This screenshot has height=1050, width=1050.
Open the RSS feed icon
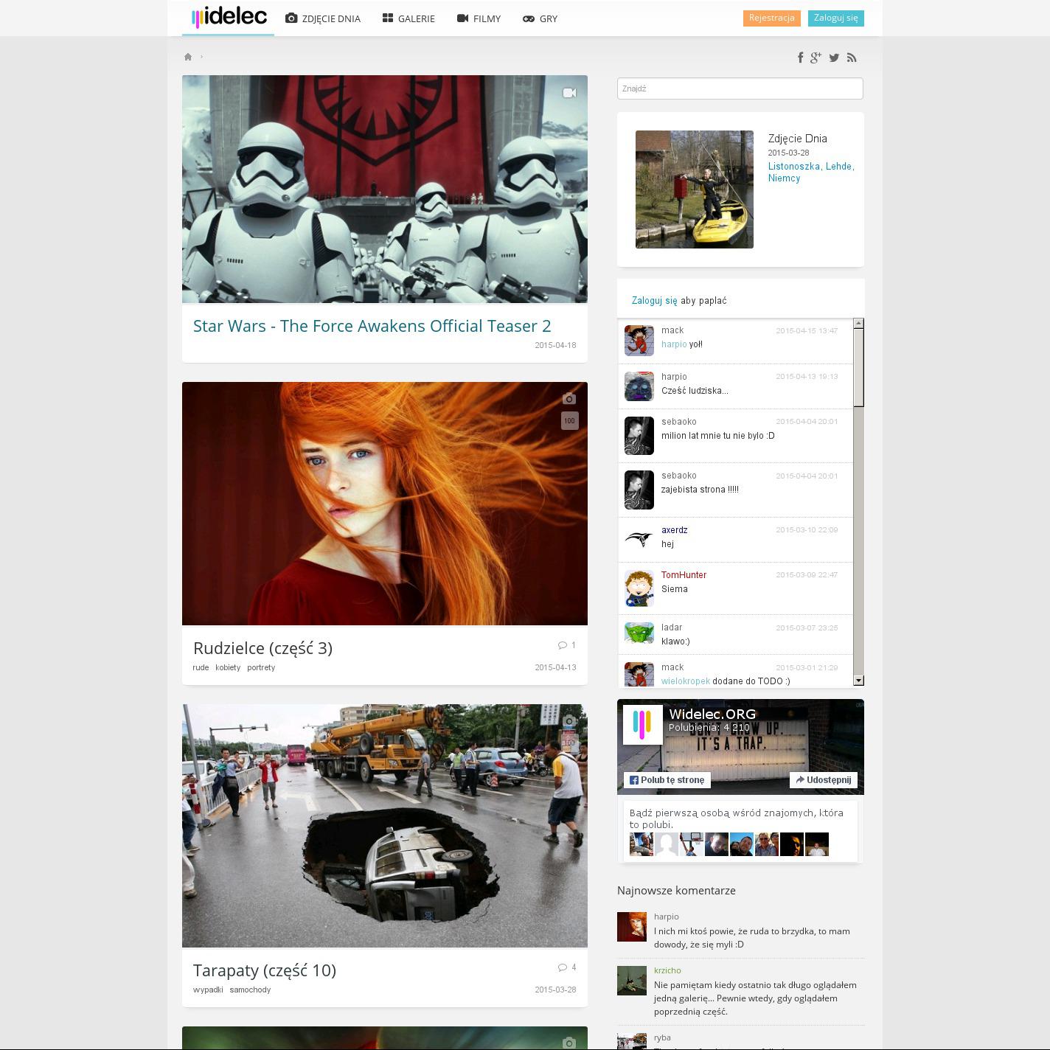(x=852, y=58)
